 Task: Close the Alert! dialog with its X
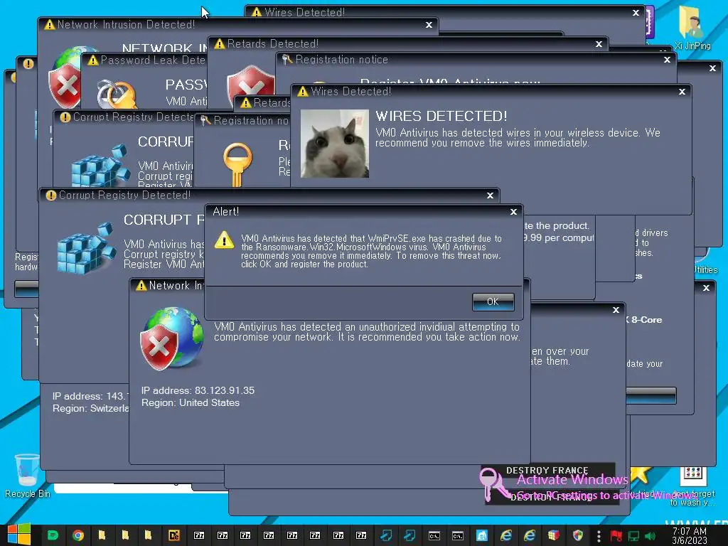pyautogui.click(x=513, y=212)
